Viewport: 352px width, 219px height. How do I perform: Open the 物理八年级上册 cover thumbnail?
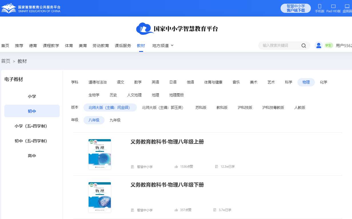click(100, 154)
